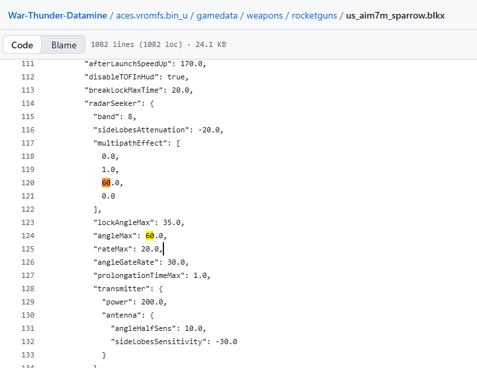Go to the weapons breadcrumb folder
Image resolution: width=477 pixels, height=368 pixels.
tap(265, 15)
